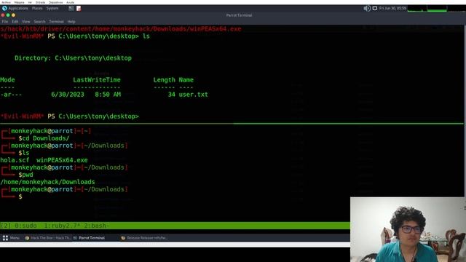Open the System menu
The image size is (466, 262).
point(52,8)
